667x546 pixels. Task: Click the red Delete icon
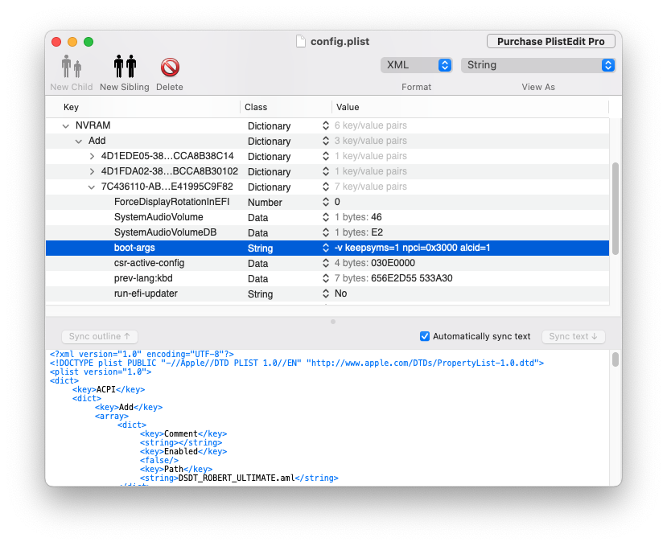(x=170, y=68)
